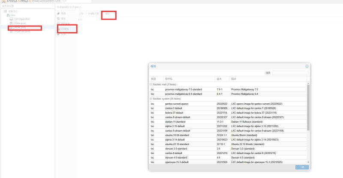Select the debian-11-standard template row
Image resolution: width=343 pixels, height=178 pixels.
click(x=228, y=122)
